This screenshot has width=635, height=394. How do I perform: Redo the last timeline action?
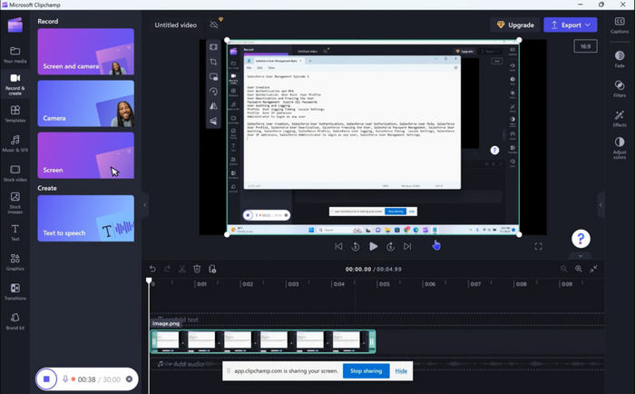[x=167, y=269]
